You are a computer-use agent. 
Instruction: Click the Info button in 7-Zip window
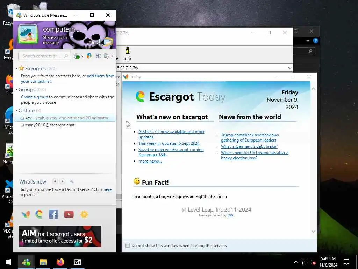[x=127, y=54]
